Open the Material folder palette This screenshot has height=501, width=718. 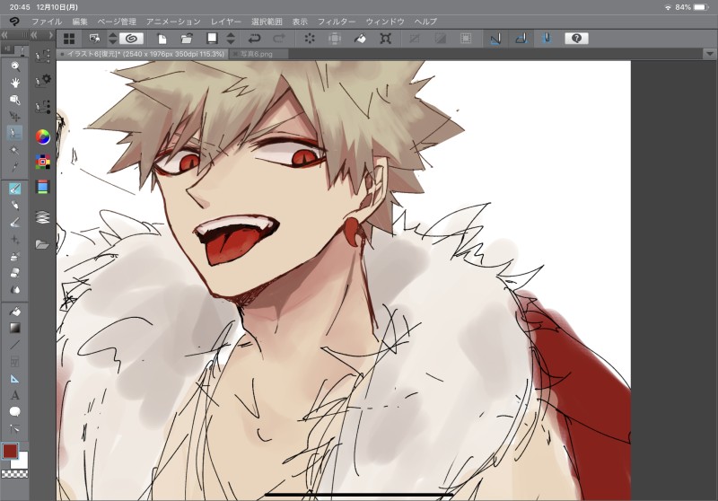coord(42,244)
